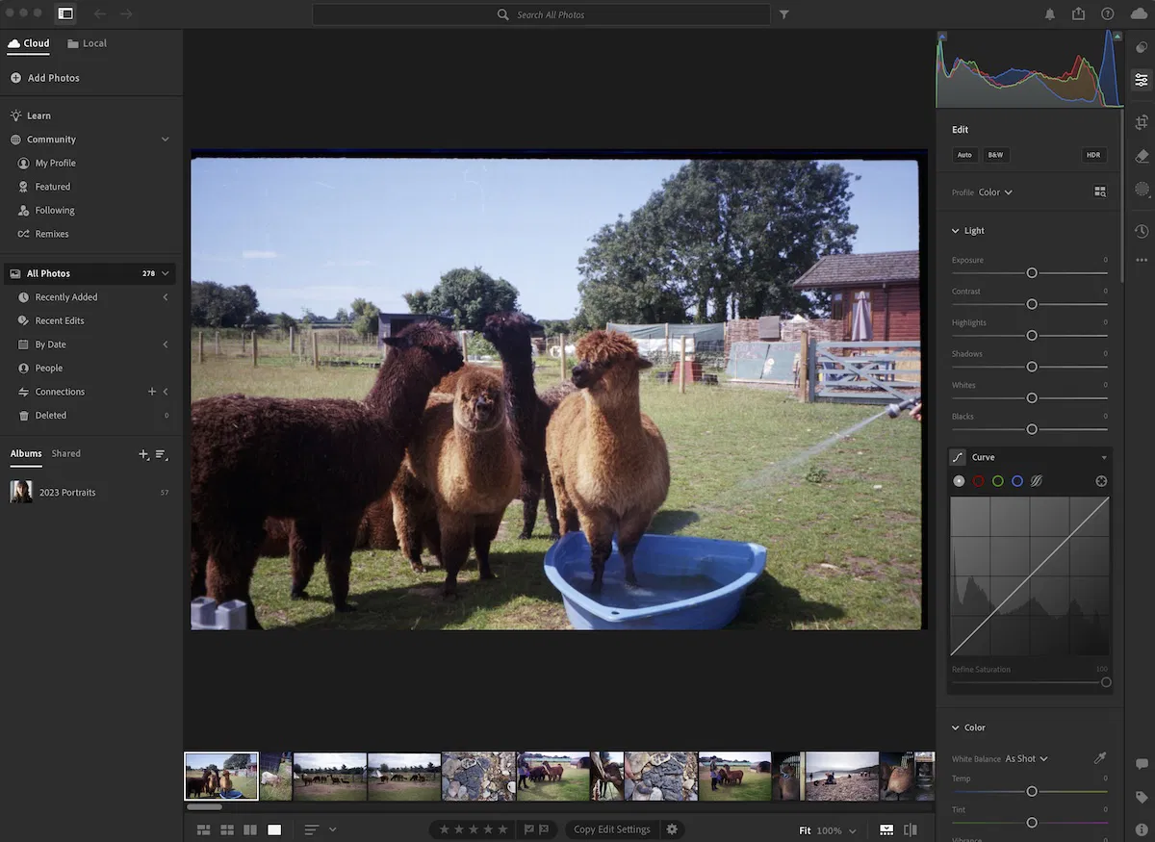The width and height of the screenshot is (1155, 842).
Task: Open the Versions history panel
Action: point(1142,231)
